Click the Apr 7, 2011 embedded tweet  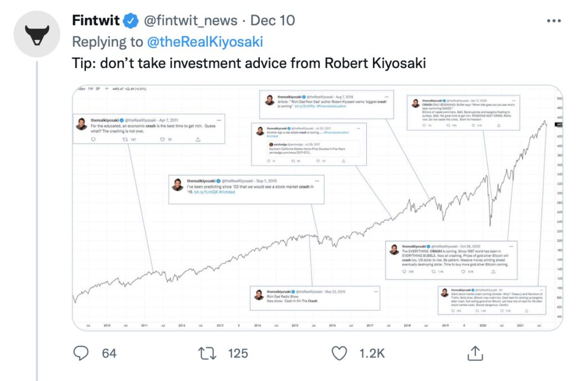[148, 129]
